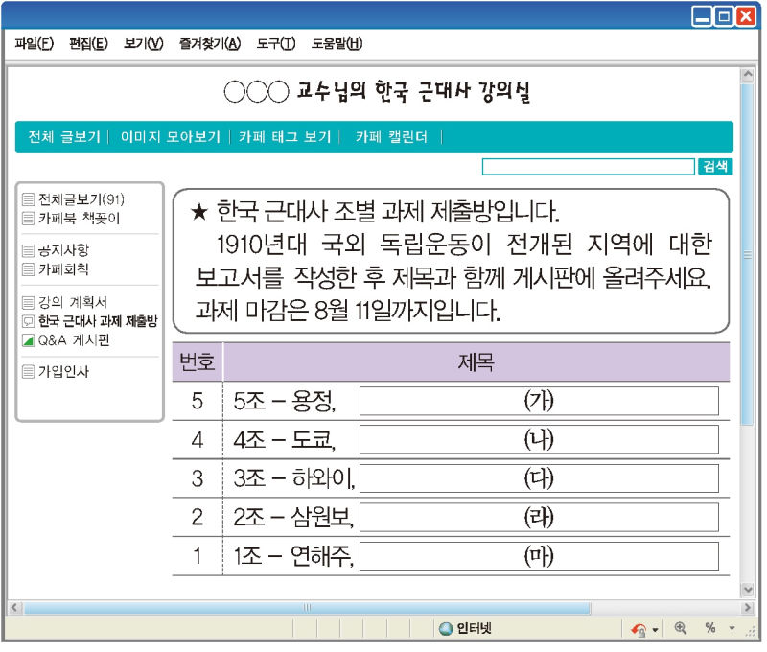Click the page icon beside 카페북 책꽂이
The width and height of the screenshot is (767, 652).
[29, 218]
